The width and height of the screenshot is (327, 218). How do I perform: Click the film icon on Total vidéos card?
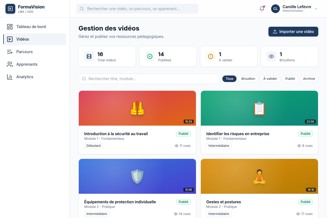89,56
